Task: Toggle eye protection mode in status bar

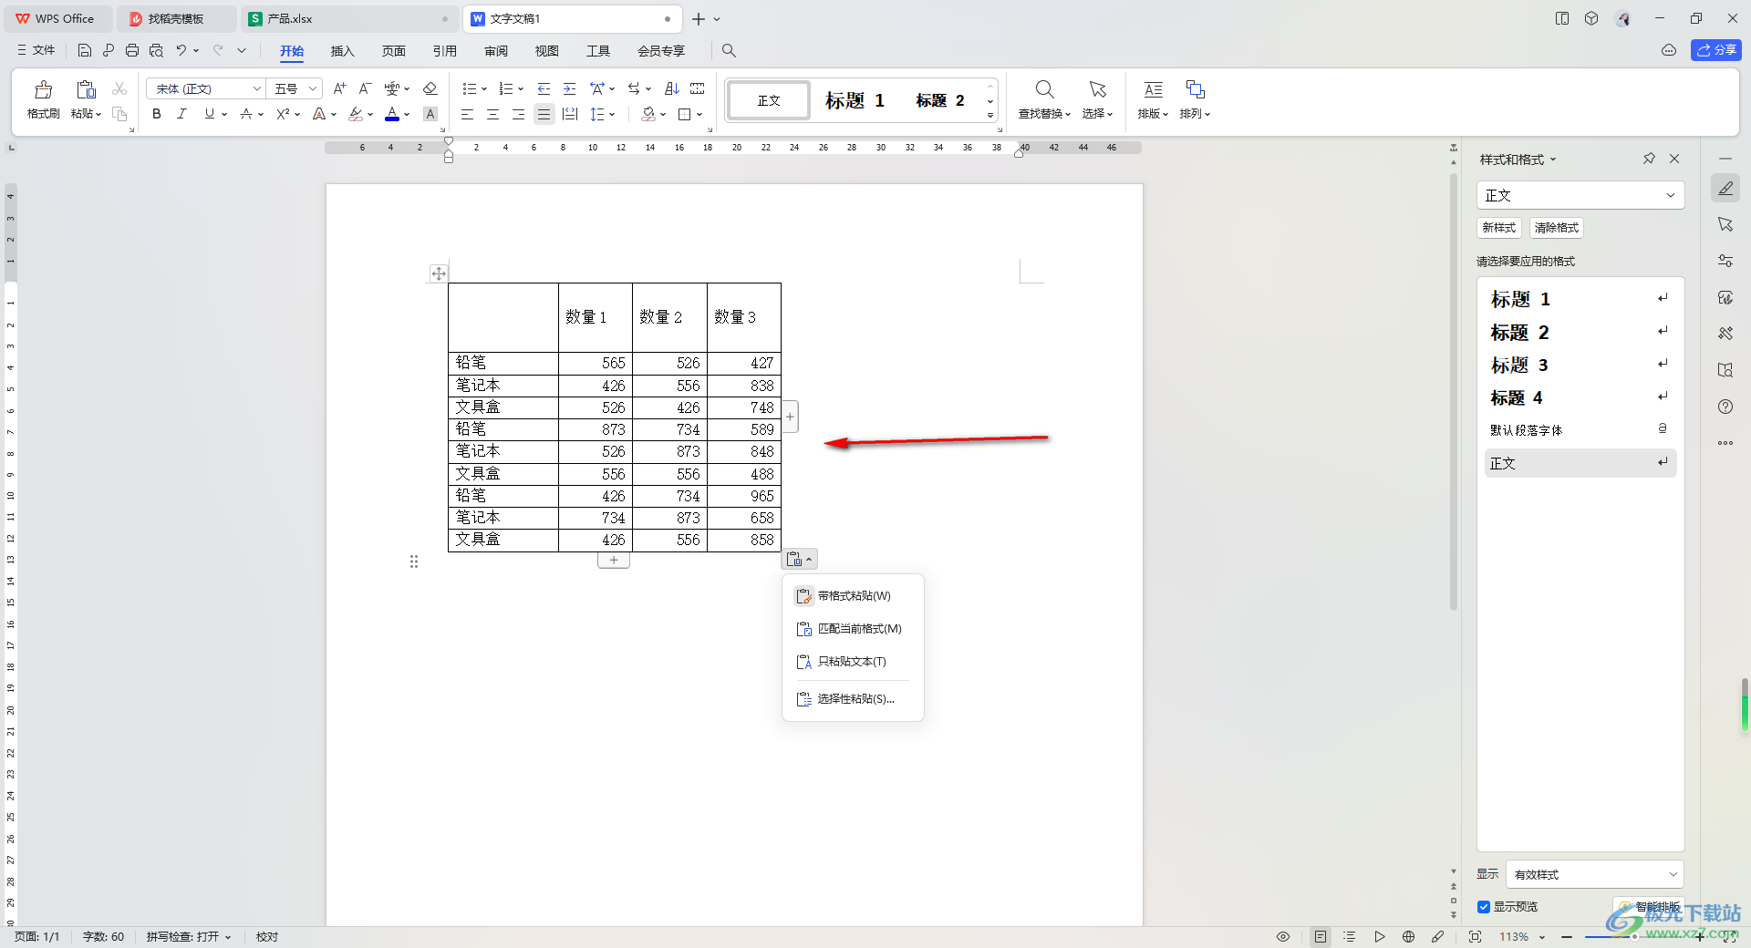Action: [x=1283, y=936]
